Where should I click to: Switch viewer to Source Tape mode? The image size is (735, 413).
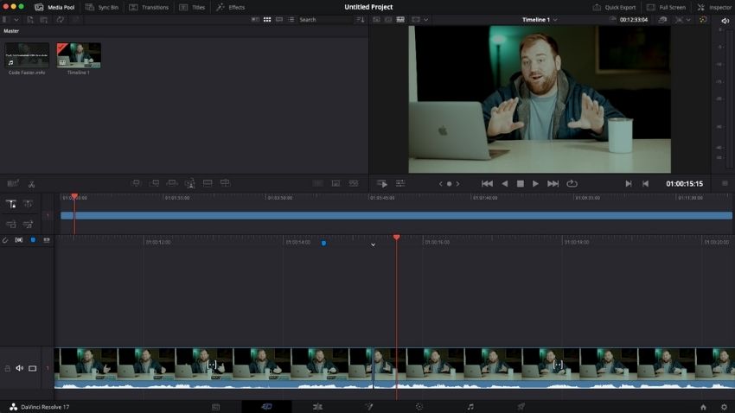click(x=388, y=20)
